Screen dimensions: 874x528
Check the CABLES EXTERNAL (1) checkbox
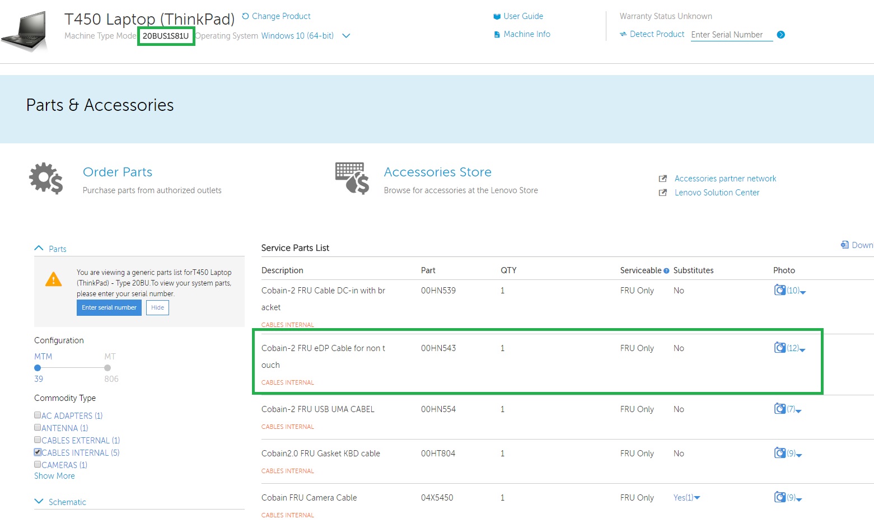(38, 440)
